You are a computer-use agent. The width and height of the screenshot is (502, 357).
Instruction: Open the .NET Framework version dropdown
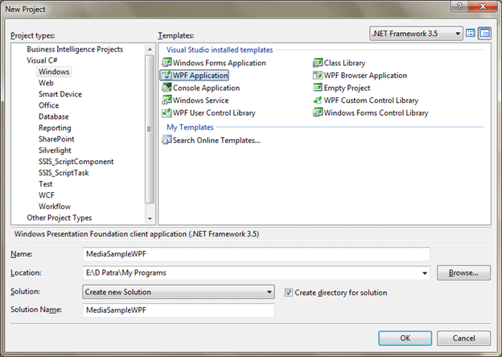click(x=458, y=34)
